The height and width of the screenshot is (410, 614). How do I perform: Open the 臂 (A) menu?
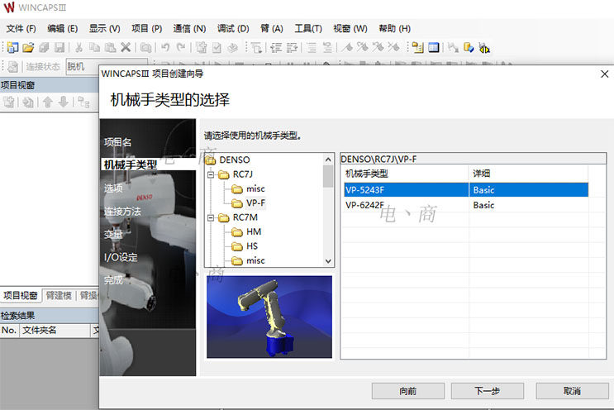pyautogui.click(x=271, y=29)
